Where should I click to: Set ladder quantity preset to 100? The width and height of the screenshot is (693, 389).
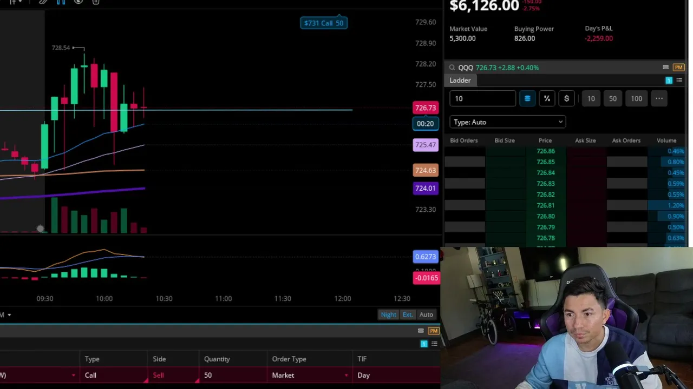[636, 98]
